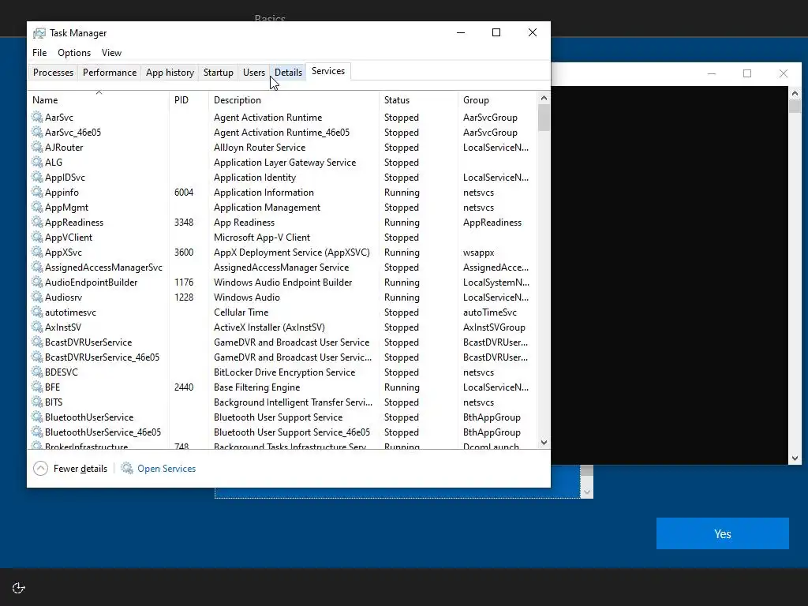The width and height of the screenshot is (808, 606).
Task: Click the gear icon beside ALG
Action: coord(37,162)
